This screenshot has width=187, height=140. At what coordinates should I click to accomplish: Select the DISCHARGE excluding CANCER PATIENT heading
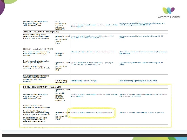tap(38, 49)
